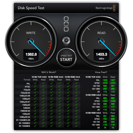
Task: Open settings with the gear icon
Action: (66, 40)
